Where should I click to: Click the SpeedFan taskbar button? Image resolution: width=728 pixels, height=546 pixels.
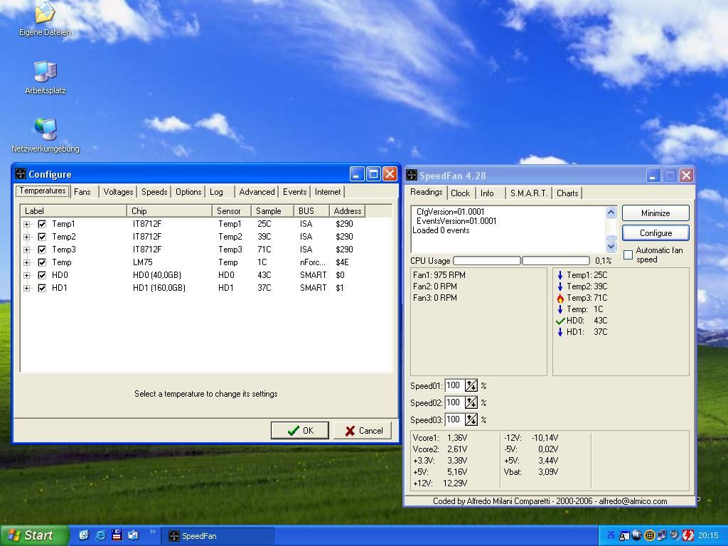(x=218, y=536)
